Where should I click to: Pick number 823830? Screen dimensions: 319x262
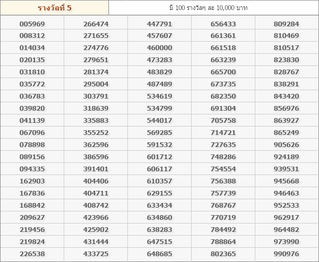click(286, 60)
